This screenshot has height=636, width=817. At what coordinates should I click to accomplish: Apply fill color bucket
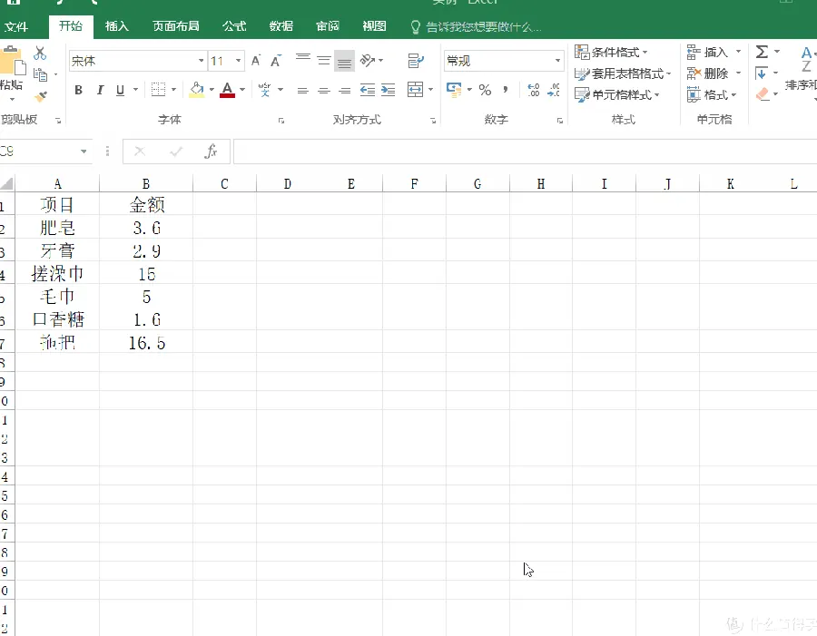point(196,90)
